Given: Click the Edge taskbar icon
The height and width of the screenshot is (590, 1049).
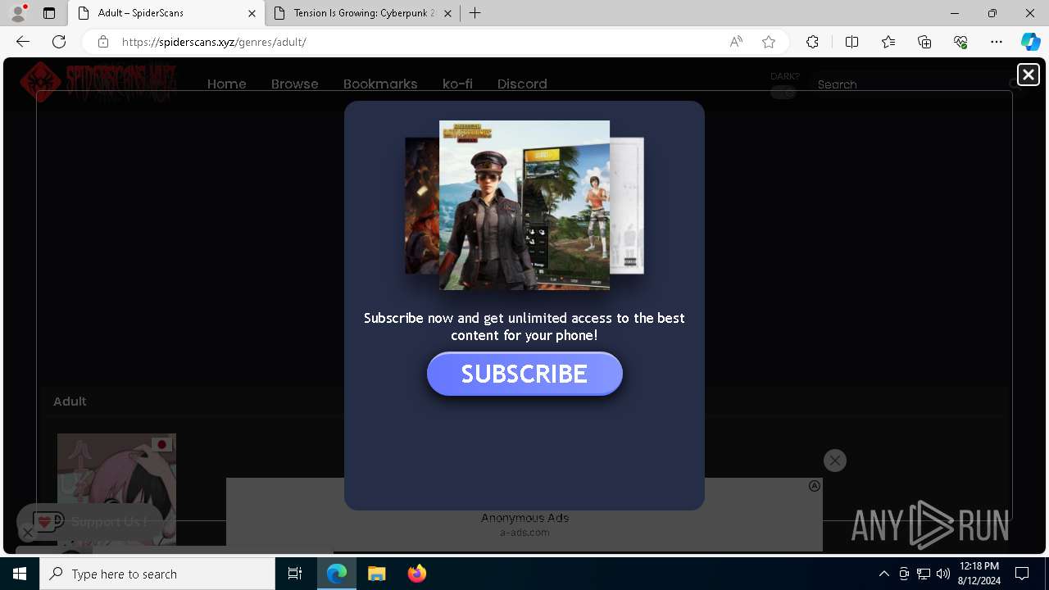Looking at the screenshot, I should (x=337, y=574).
